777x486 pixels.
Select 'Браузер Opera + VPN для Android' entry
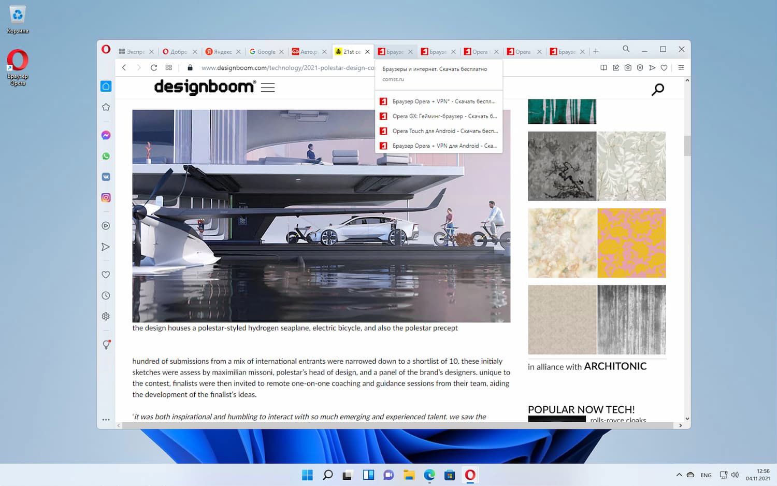(438, 146)
